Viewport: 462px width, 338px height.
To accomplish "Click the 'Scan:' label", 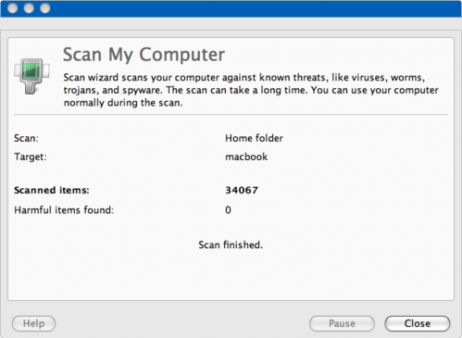I will (x=26, y=138).
